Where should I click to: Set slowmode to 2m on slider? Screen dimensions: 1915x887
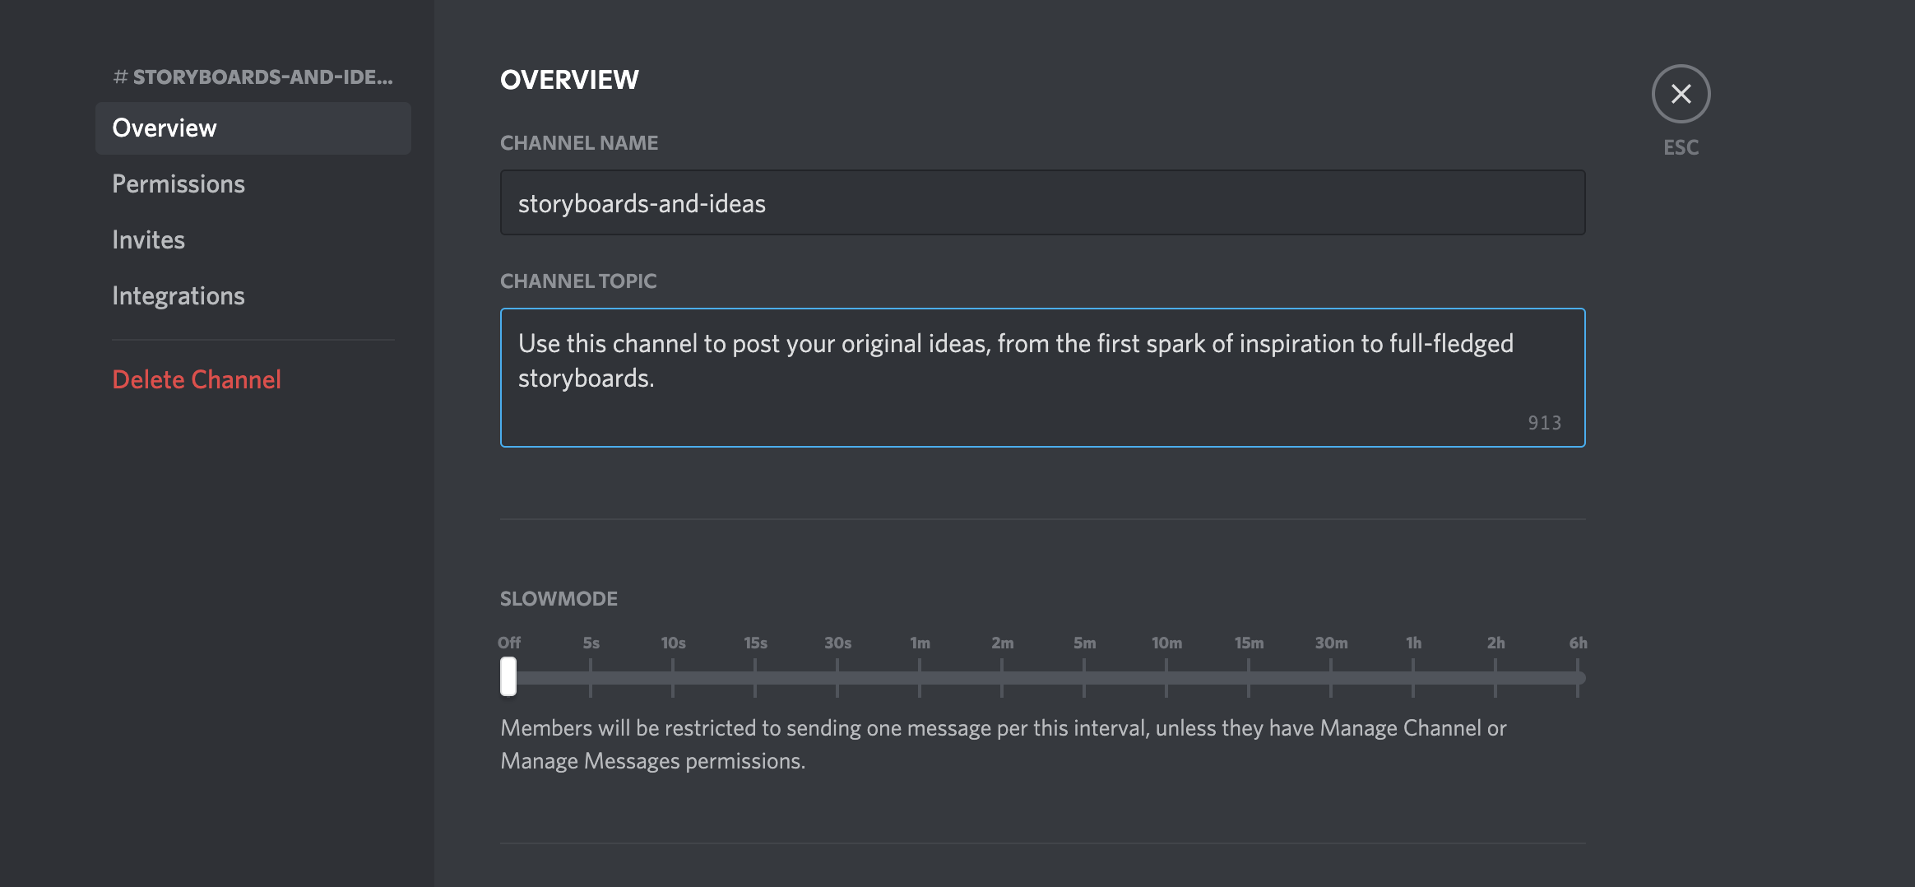[x=1002, y=678]
